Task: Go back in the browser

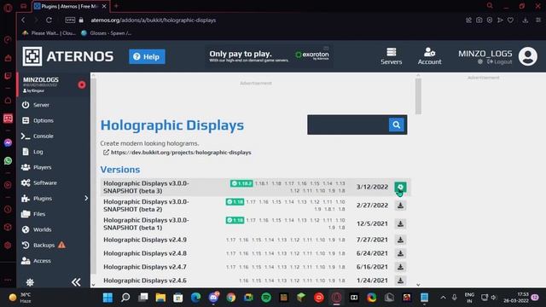Action: pyautogui.click(x=23, y=20)
